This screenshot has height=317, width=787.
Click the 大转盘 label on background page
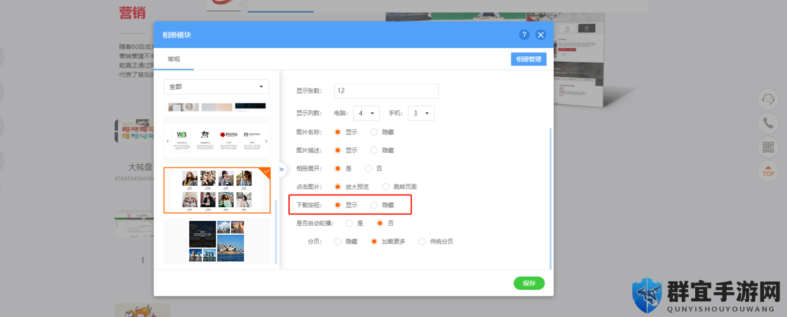coord(141,167)
